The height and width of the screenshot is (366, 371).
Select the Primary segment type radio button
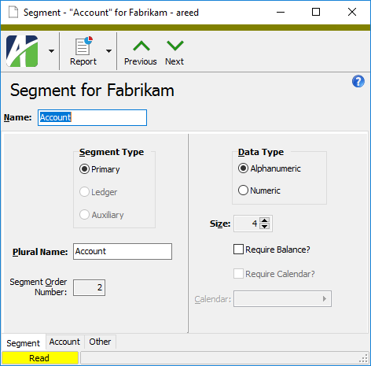click(84, 169)
